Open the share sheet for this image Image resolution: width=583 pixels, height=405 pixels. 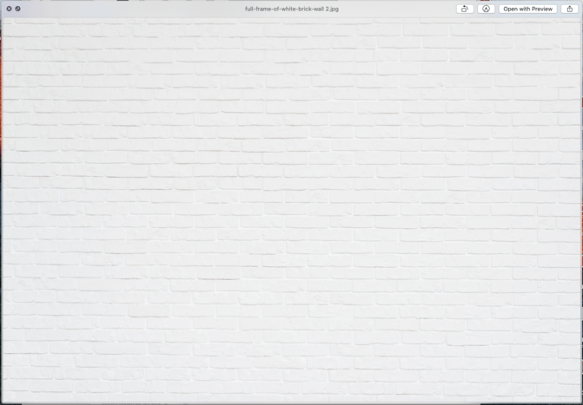coord(570,9)
